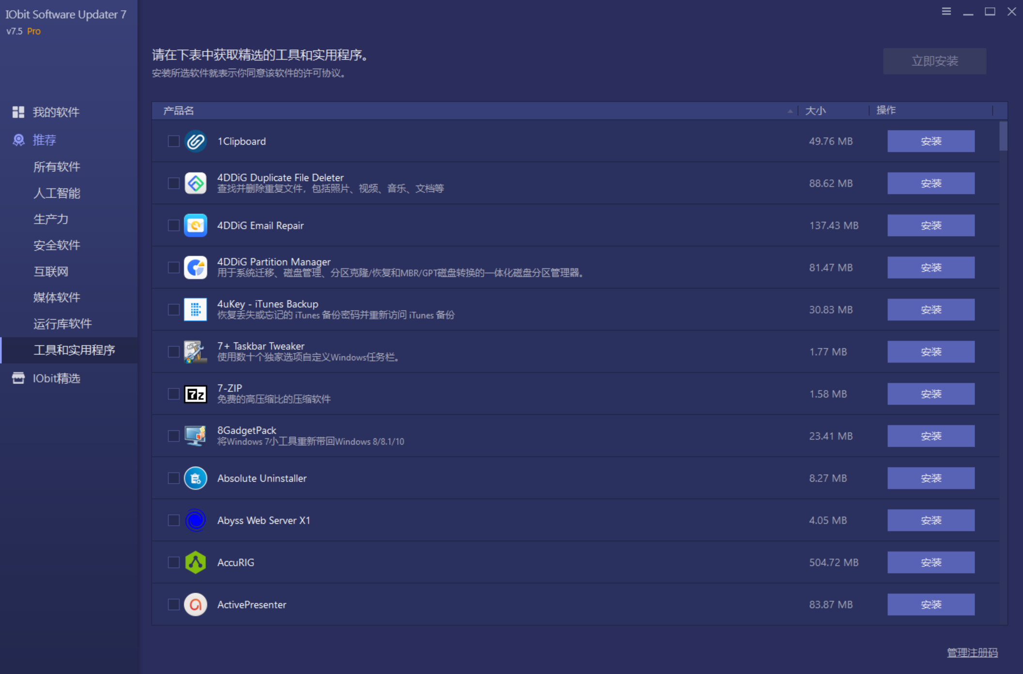Sort the list by 产品名 column
The width and height of the screenshot is (1023, 674).
click(475, 111)
